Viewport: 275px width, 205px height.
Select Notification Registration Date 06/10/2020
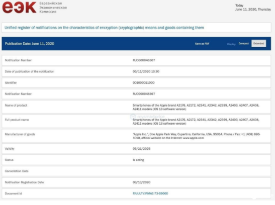point(142,182)
